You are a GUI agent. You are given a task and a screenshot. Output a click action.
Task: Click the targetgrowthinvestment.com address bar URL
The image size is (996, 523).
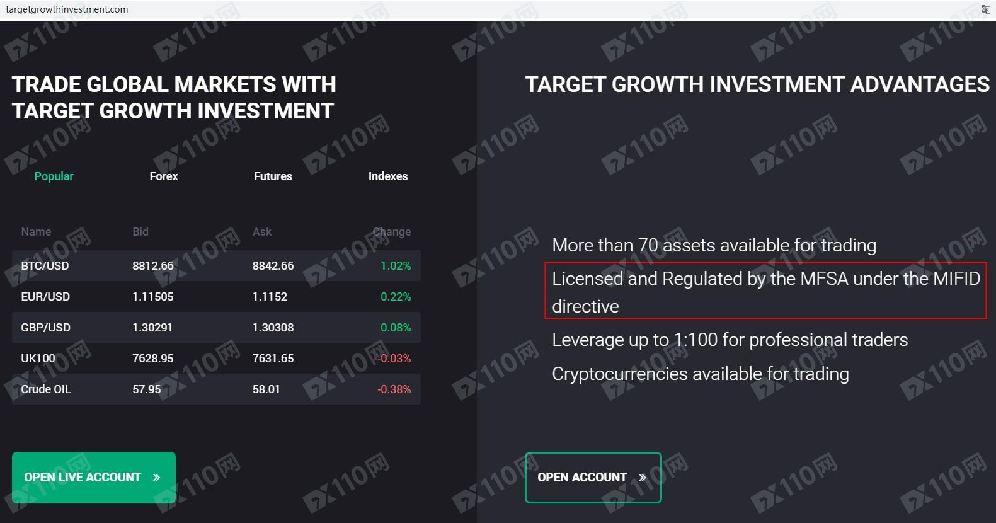[x=67, y=9]
